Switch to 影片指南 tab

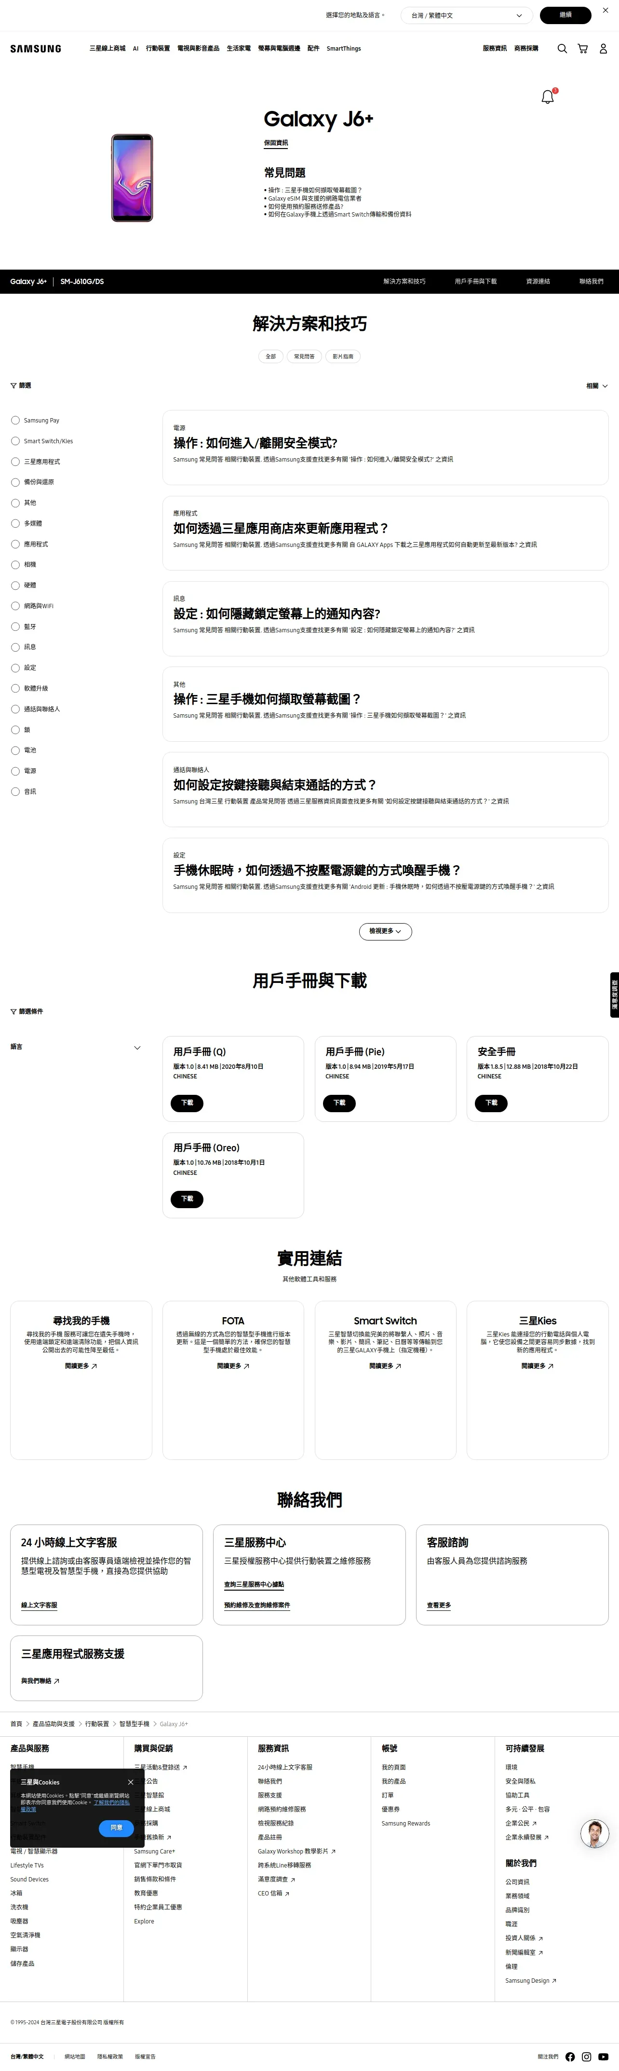(x=342, y=356)
